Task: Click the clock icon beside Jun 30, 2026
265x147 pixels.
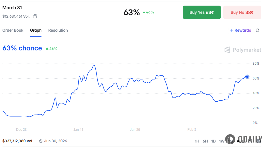Action: coord(41,141)
